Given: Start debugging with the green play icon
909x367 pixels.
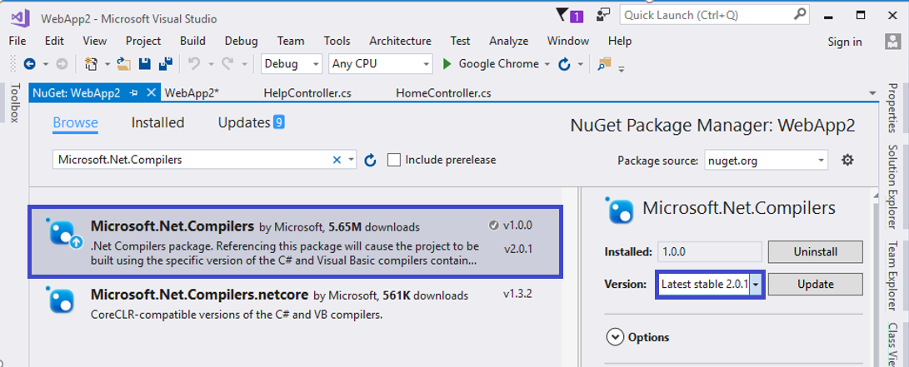Looking at the screenshot, I should click(447, 64).
